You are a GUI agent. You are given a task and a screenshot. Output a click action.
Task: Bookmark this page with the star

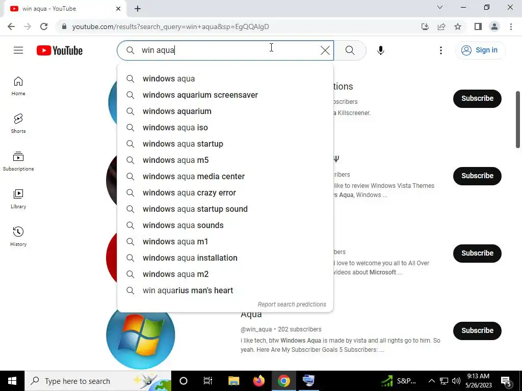[458, 26]
